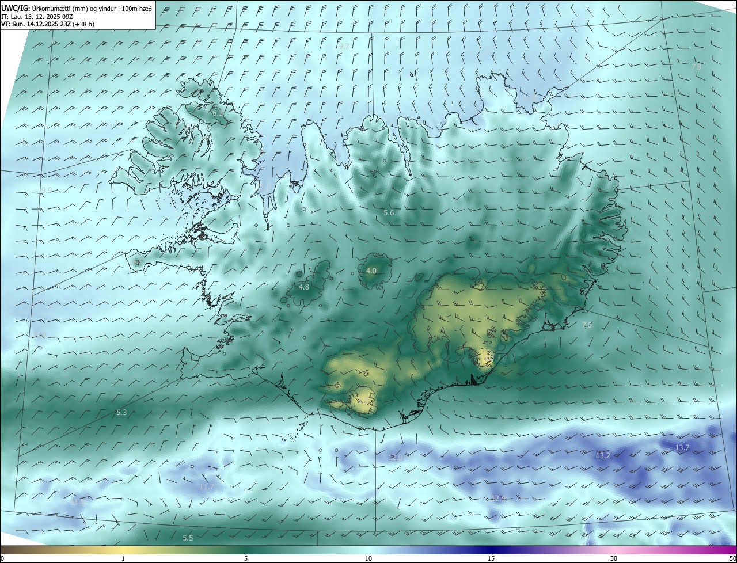The width and height of the screenshot is (737, 563).
Task: Click the 9.9 value at the western edge
Action: 47,190
